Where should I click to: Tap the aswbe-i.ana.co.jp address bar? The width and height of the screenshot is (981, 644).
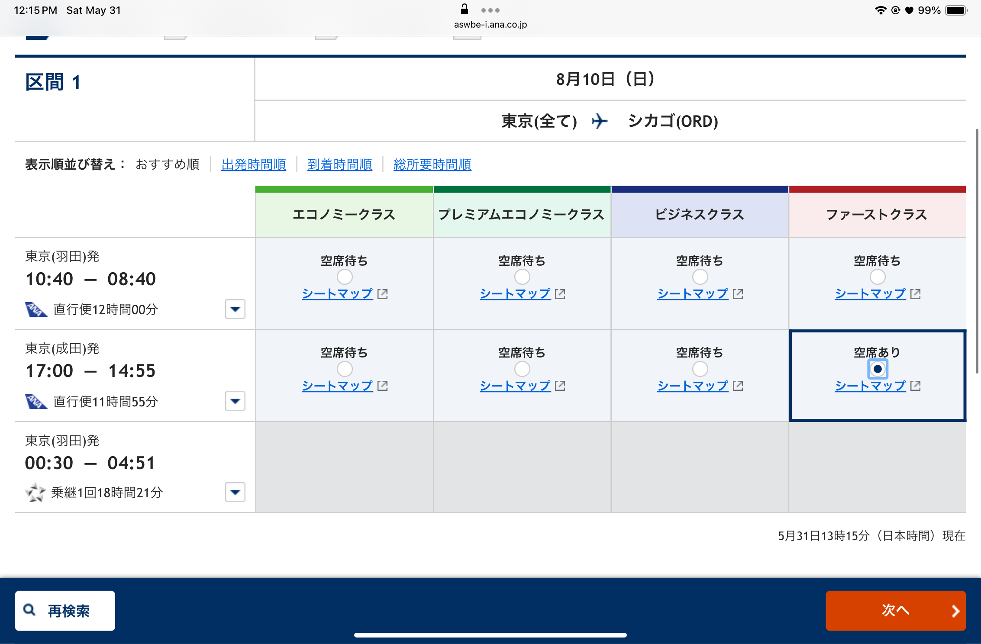[x=490, y=25]
